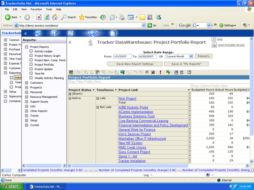Select Project Portfolio in Reports tree
The width and height of the screenshot is (254, 190).
pyautogui.click(x=44, y=65)
